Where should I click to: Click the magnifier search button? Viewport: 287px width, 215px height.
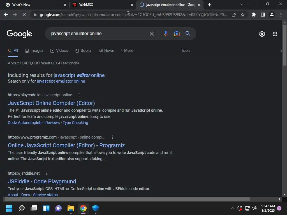(188, 34)
